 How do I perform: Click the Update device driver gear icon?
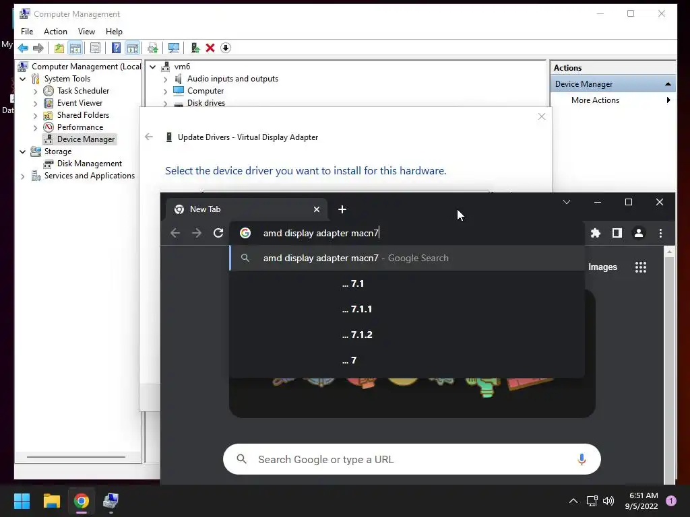tap(153, 48)
